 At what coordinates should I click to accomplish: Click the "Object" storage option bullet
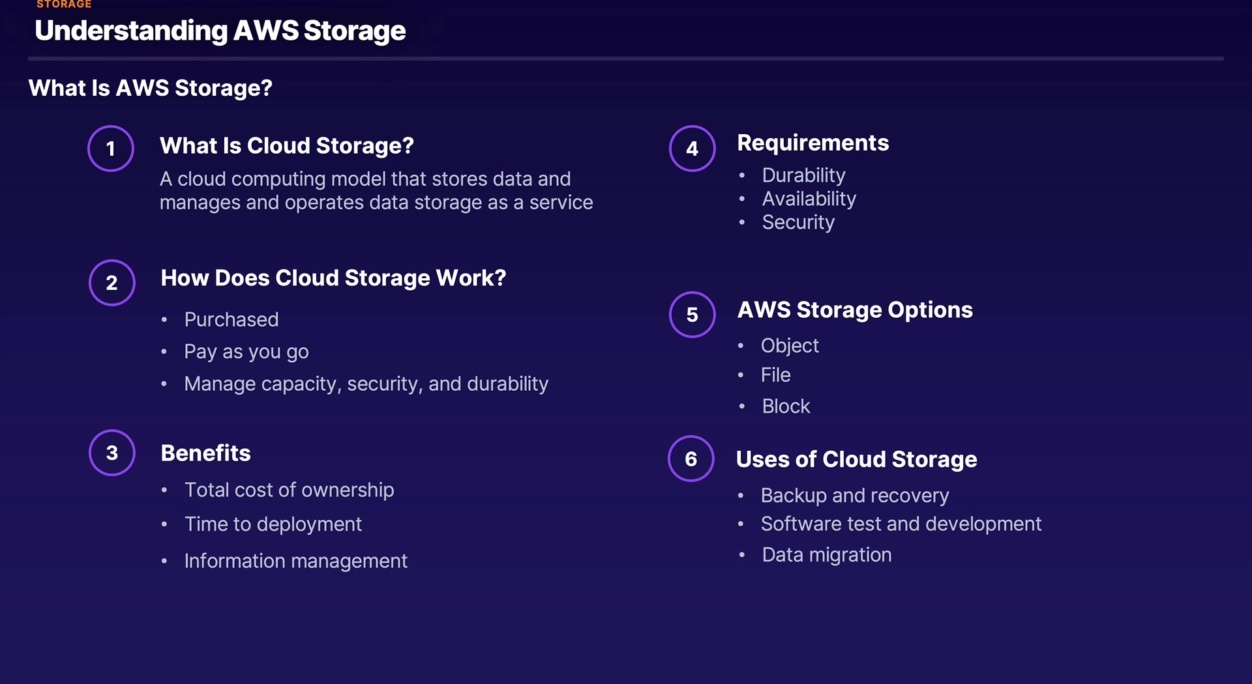click(x=790, y=345)
